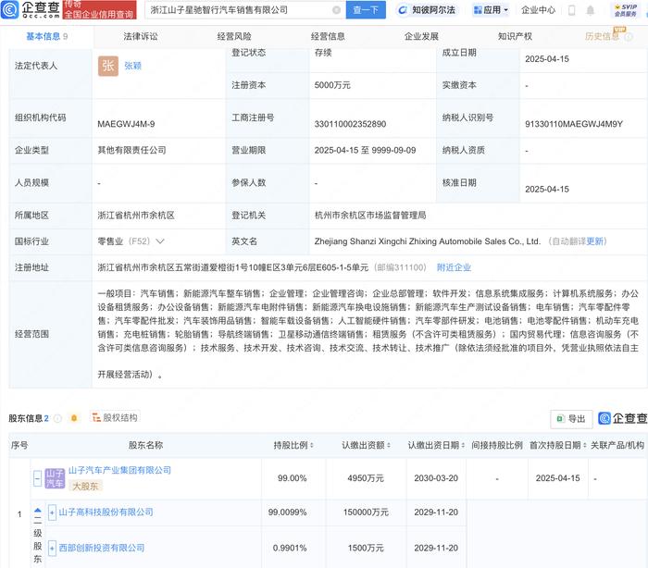Click the 查一下 search button

click(366, 10)
